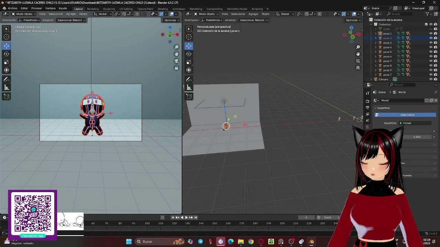Screen dimensions: 440x247
Task: Click the pan hand icon in left viewport
Action: tap(176, 54)
